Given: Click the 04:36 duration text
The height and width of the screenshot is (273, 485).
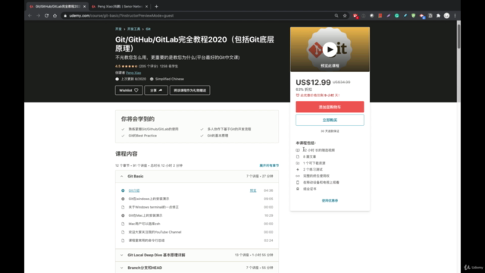Looking at the screenshot, I should (x=268, y=190).
